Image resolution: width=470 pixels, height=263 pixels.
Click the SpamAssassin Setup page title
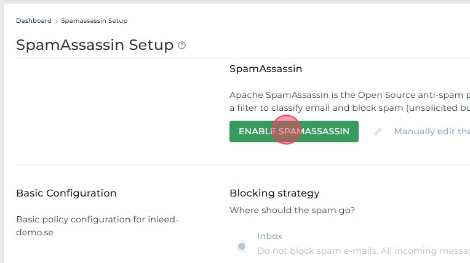(x=95, y=45)
